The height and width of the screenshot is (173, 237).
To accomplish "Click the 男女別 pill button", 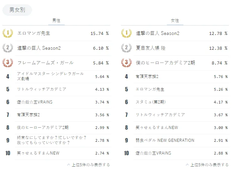I will [x=17, y=10].
